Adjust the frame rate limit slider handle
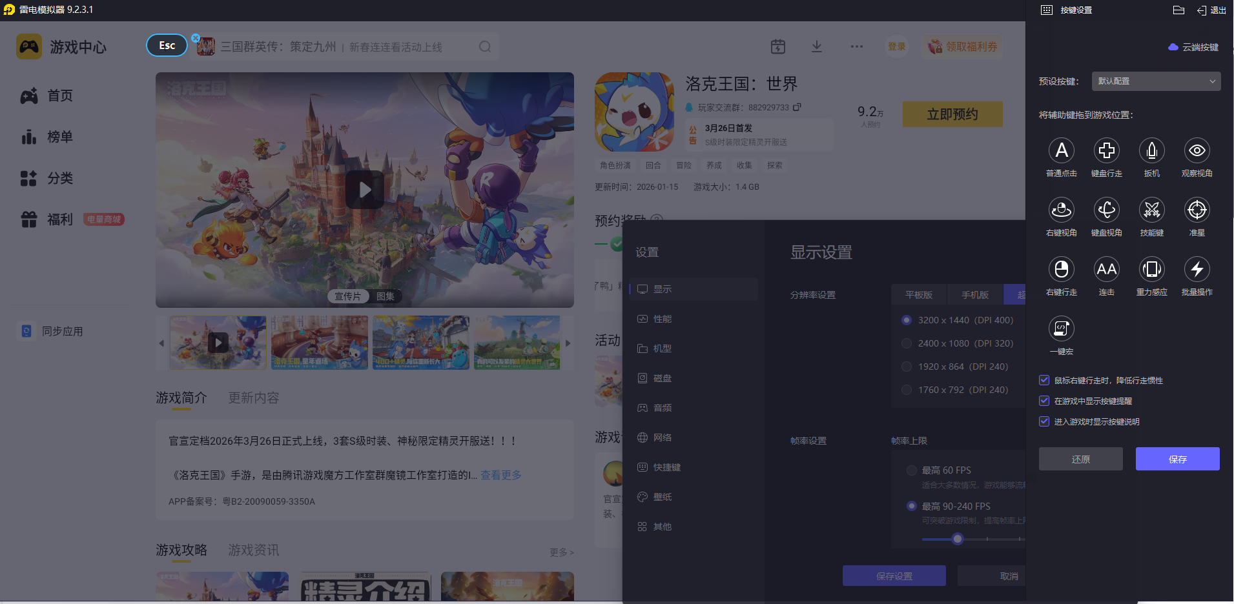 tap(958, 539)
